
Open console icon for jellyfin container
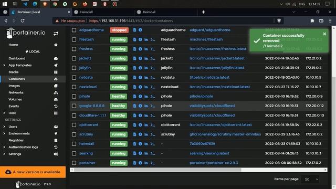153,68
